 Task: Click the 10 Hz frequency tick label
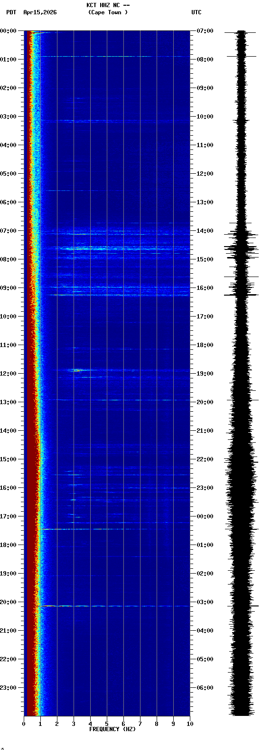pos(190,724)
